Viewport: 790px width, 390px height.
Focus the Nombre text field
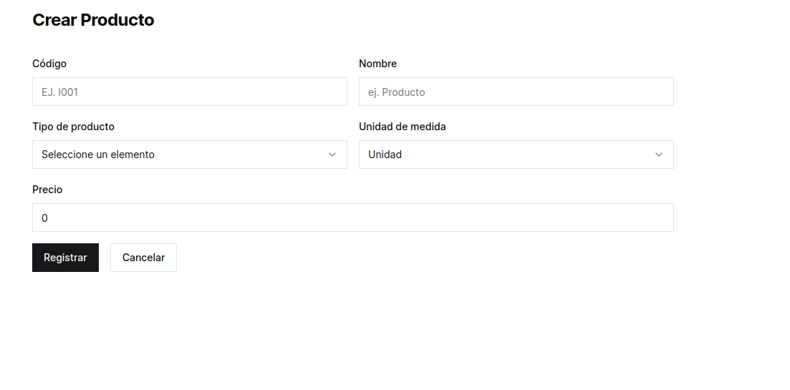(x=516, y=92)
